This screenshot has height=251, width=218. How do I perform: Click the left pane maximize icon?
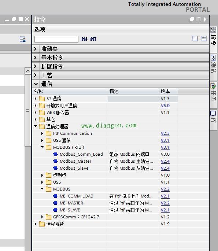point(21,19)
